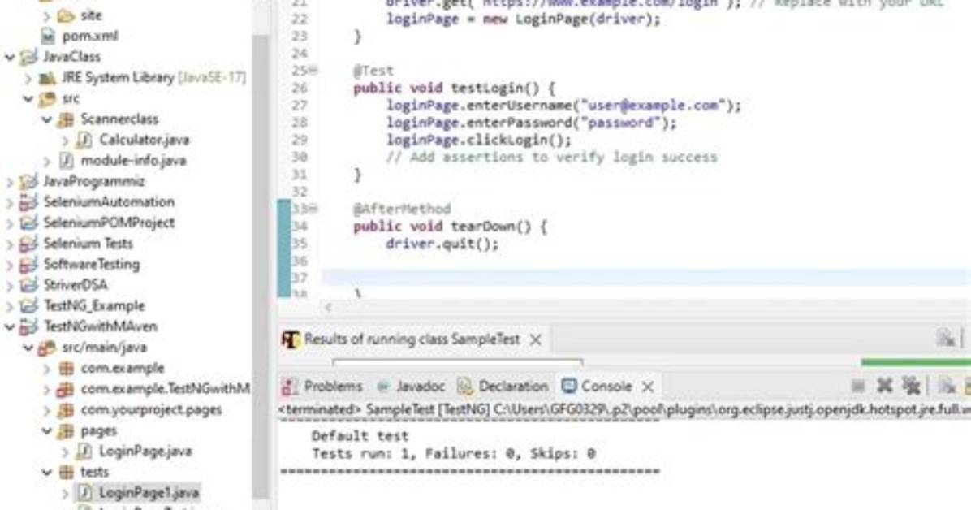Click the Problems view icon
The image size is (971, 510).
coord(289,387)
